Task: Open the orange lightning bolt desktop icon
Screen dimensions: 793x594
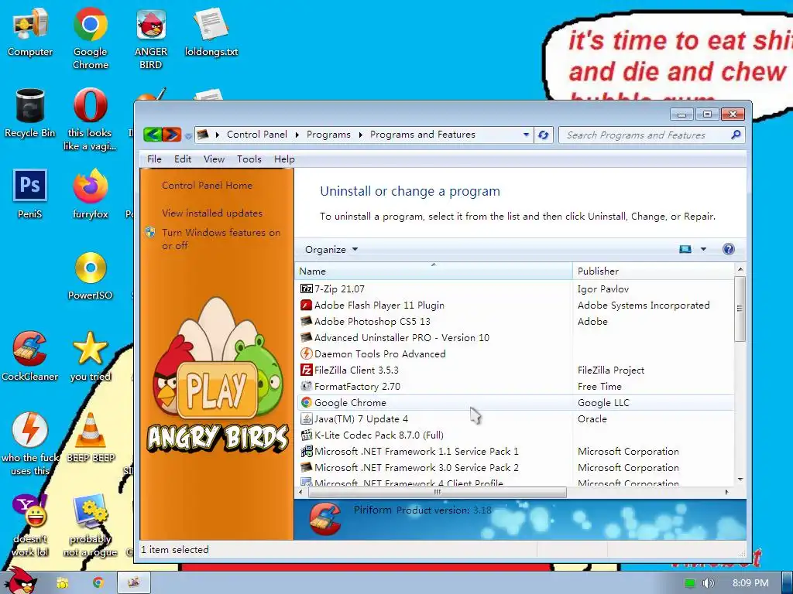Action: click(x=30, y=443)
